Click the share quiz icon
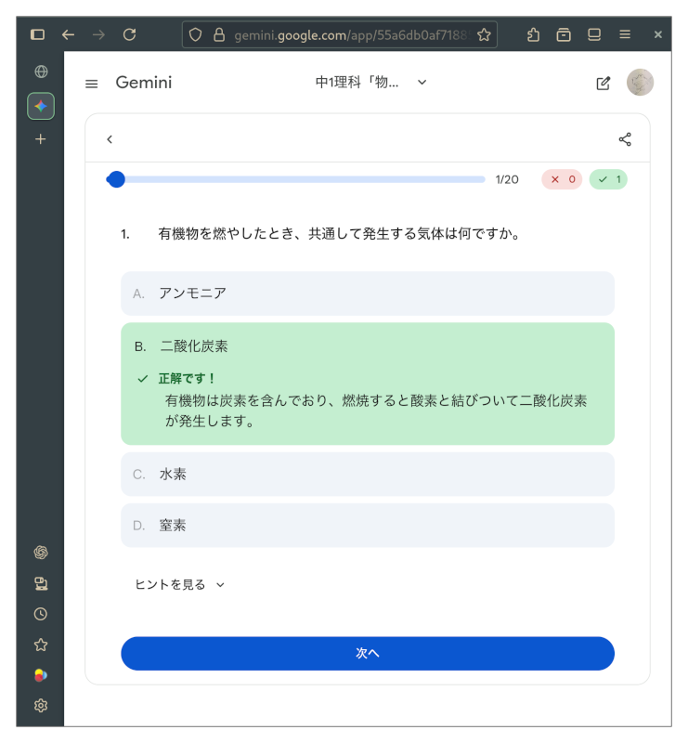This screenshot has width=688, height=743. click(x=625, y=139)
